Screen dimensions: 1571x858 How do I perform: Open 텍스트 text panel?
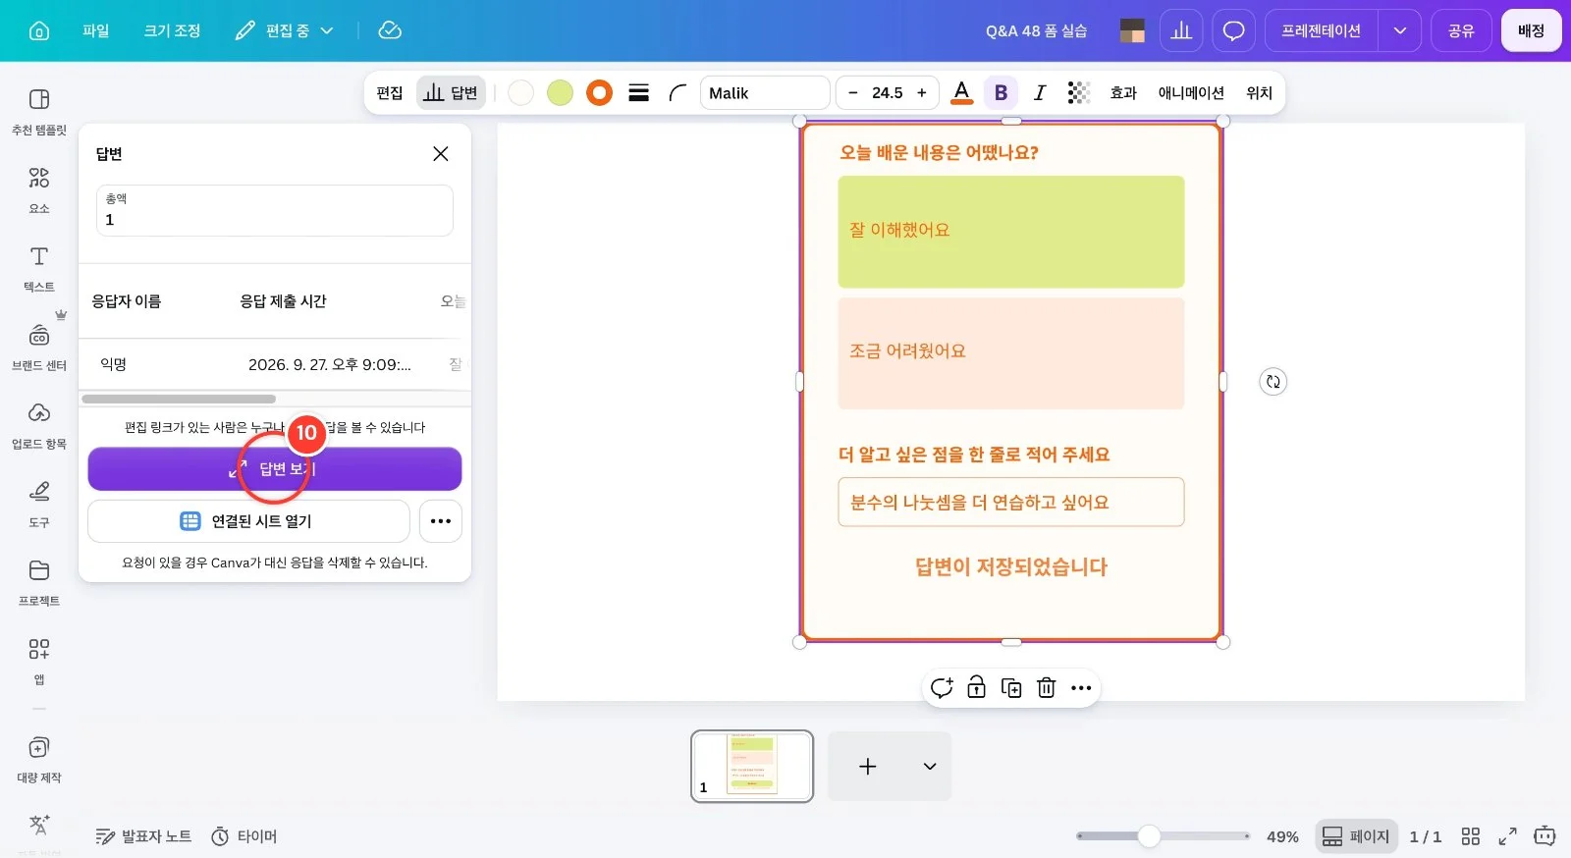click(x=39, y=268)
